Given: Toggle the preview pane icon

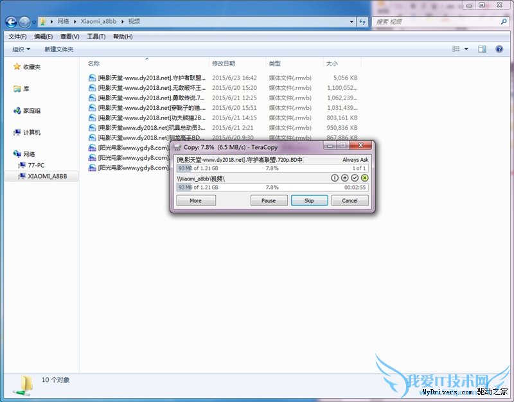Looking at the screenshot, I should [x=483, y=49].
